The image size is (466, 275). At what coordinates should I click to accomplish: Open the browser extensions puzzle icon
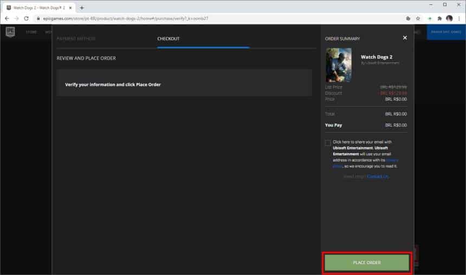pos(439,18)
